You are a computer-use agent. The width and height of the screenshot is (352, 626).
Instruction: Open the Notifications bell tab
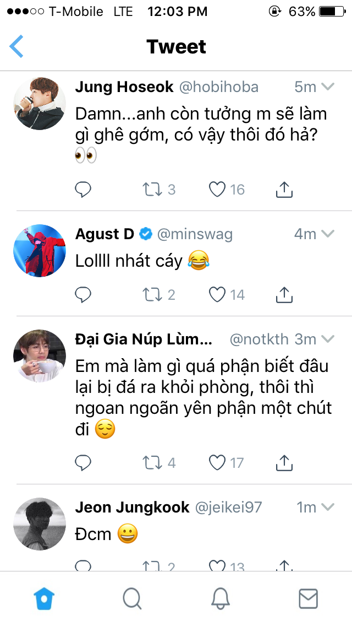220,598
